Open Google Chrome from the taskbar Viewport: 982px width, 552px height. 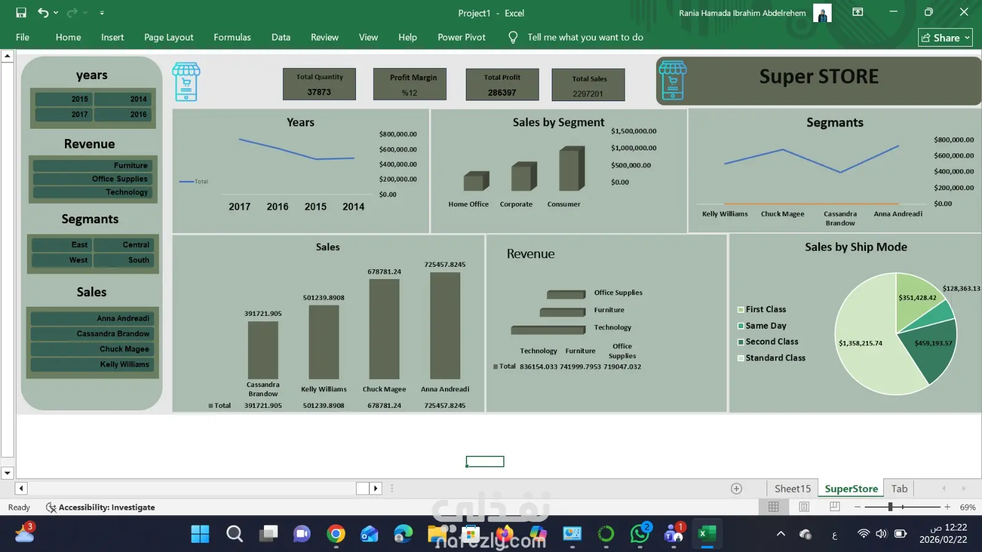click(336, 534)
